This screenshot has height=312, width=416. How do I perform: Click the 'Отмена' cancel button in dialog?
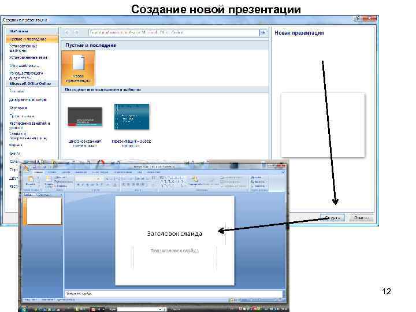click(361, 218)
